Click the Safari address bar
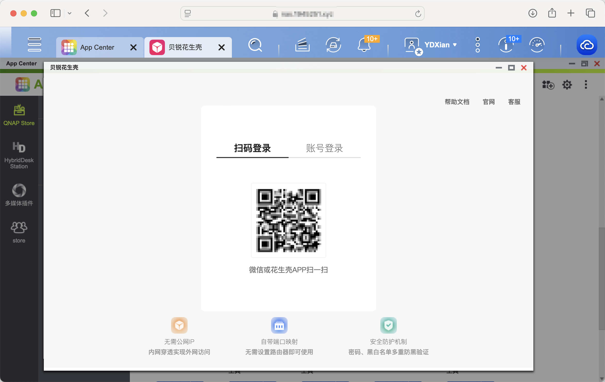This screenshot has width=605, height=382. (x=302, y=13)
